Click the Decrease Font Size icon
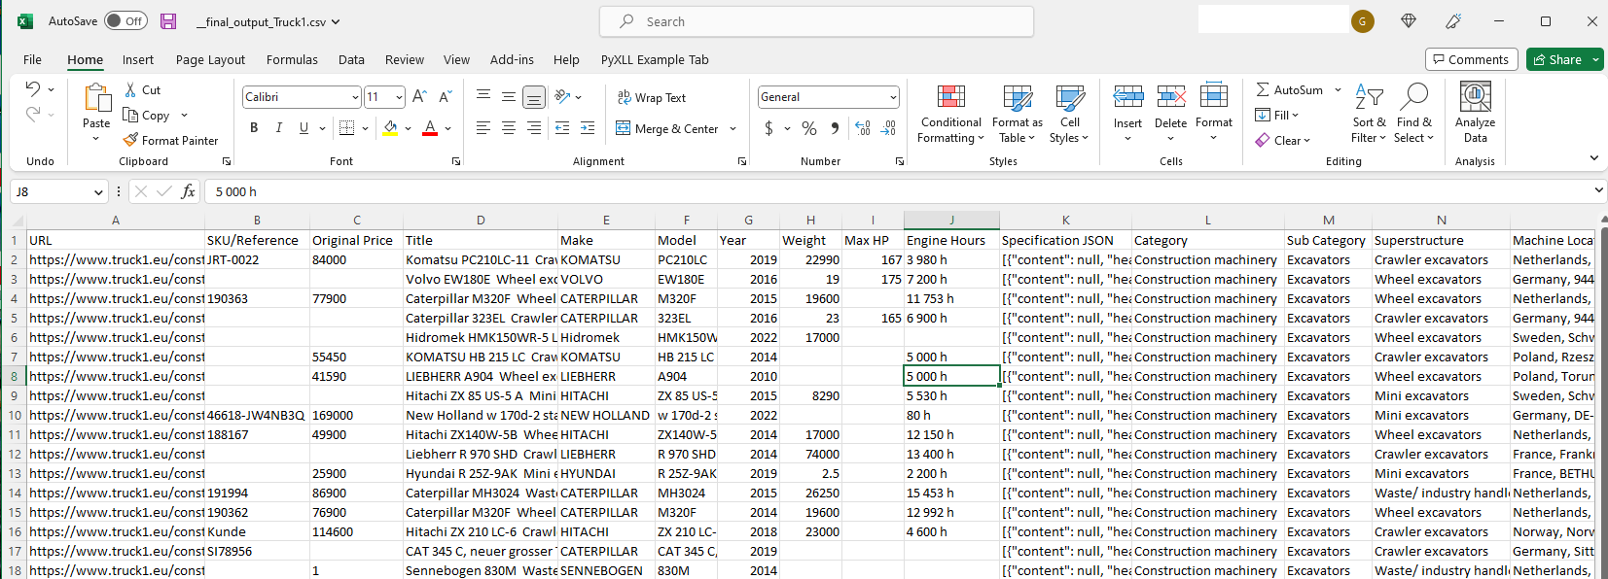Screen dimensions: 1608x579 coord(445,96)
